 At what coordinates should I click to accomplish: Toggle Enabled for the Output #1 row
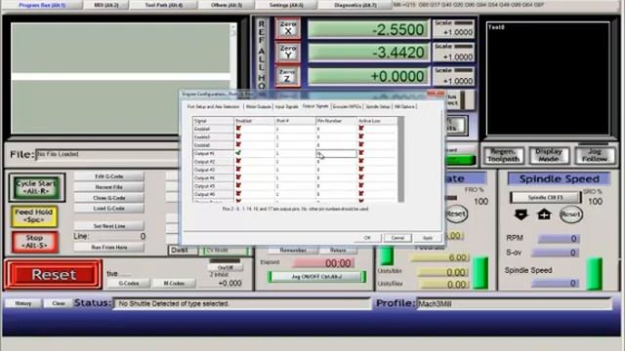(238, 153)
